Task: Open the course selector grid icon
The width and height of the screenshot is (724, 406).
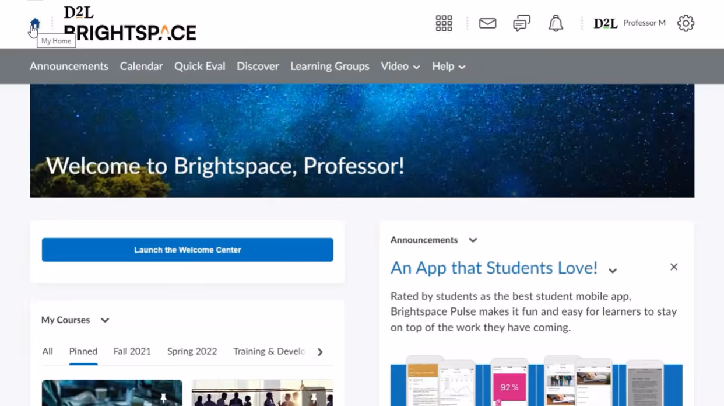Action: click(444, 23)
